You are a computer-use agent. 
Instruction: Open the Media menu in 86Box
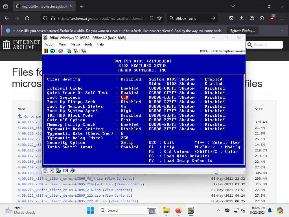75,44
